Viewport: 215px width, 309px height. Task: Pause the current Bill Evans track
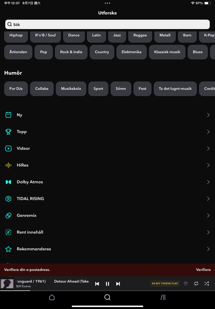click(108, 284)
